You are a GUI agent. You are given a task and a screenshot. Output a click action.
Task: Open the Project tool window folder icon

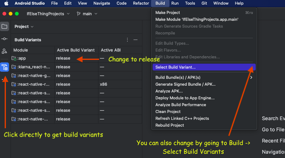(x=4, y=27)
